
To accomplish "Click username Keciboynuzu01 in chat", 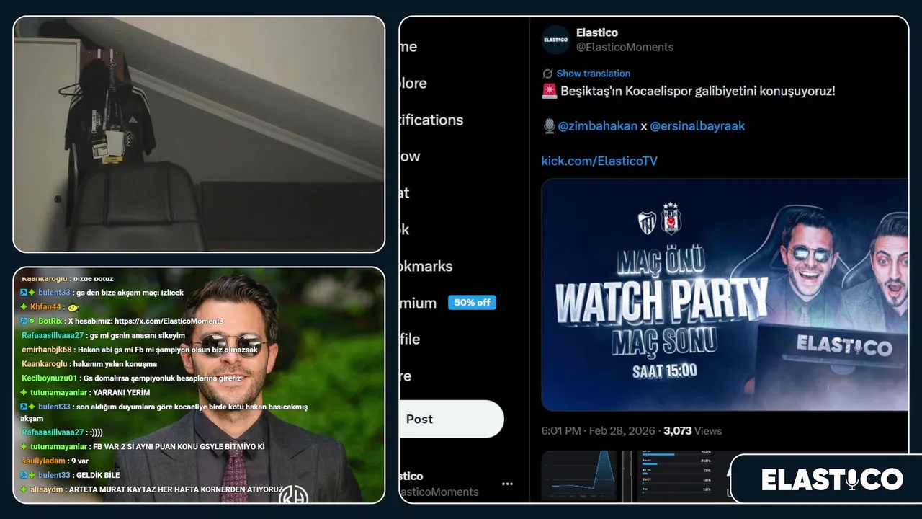I will pos(49,378).
